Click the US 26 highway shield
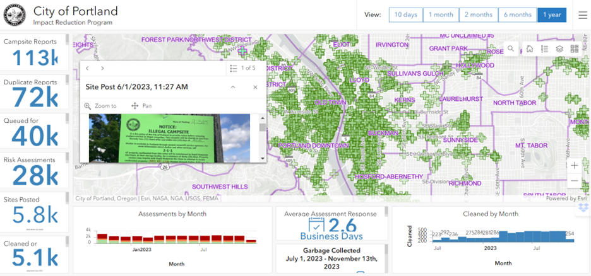Viewport: 591px width, 276px height. (x=165, y=167)
